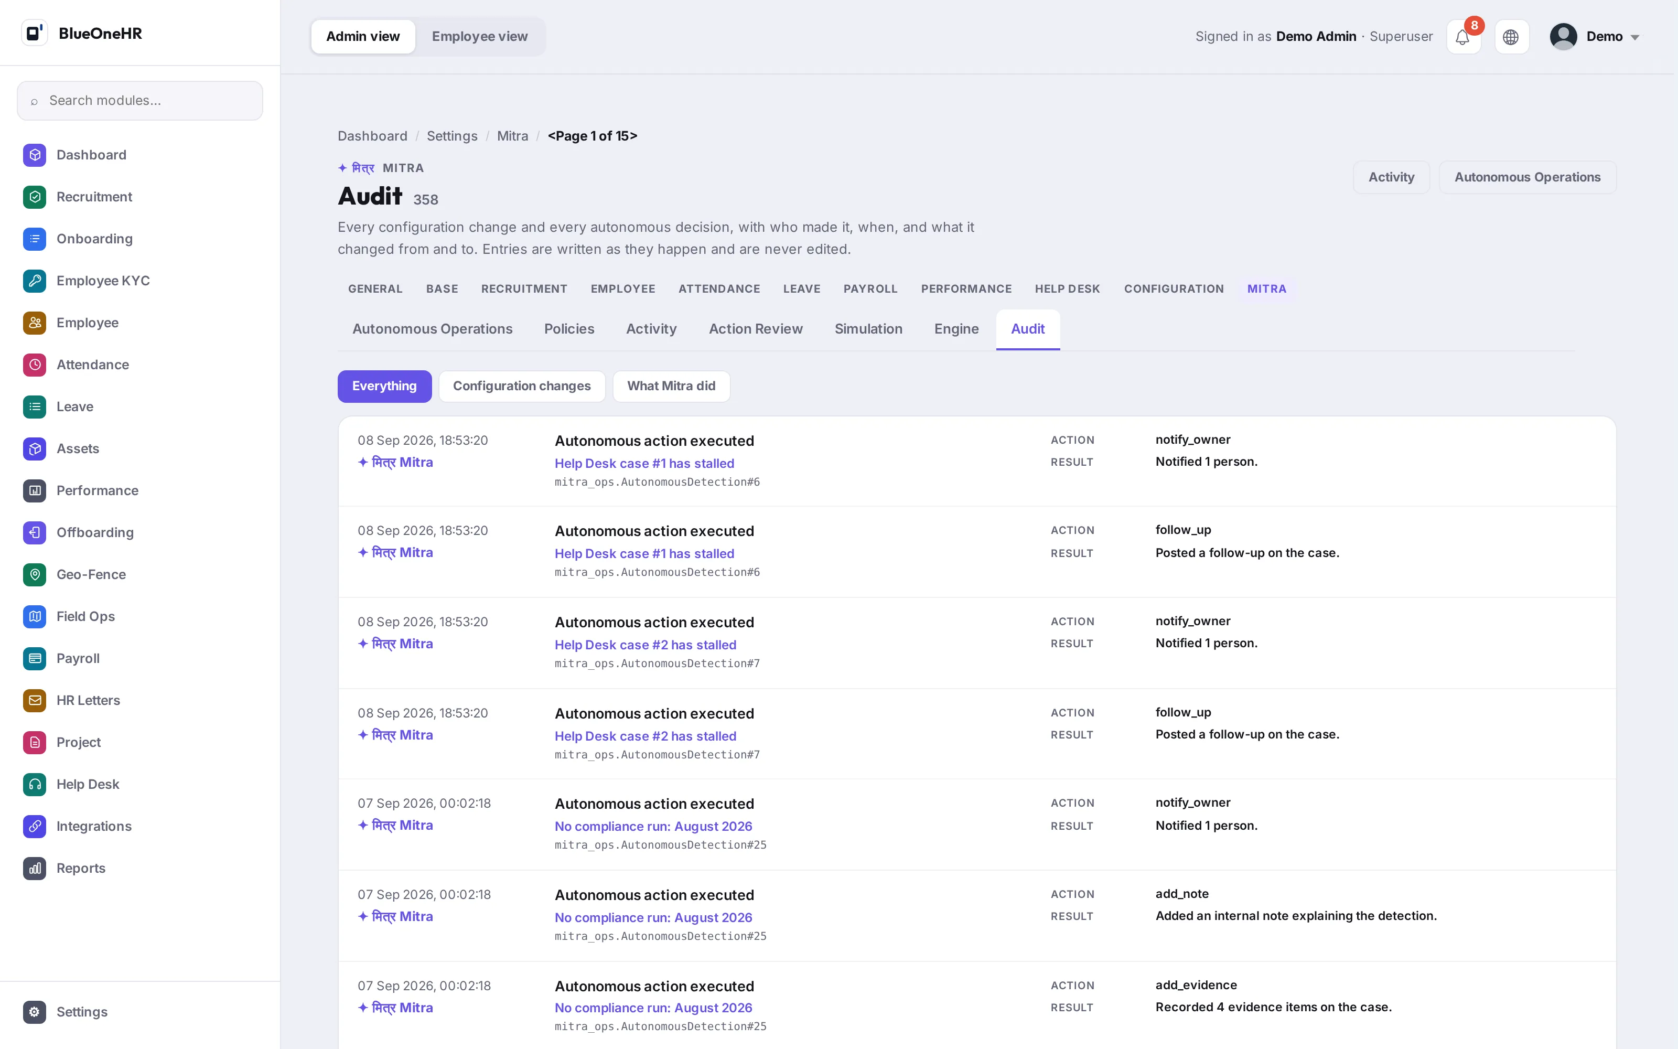
Task: Click the Assets sidebar icon
Action: pyautogui.click(x=35, y=449)
